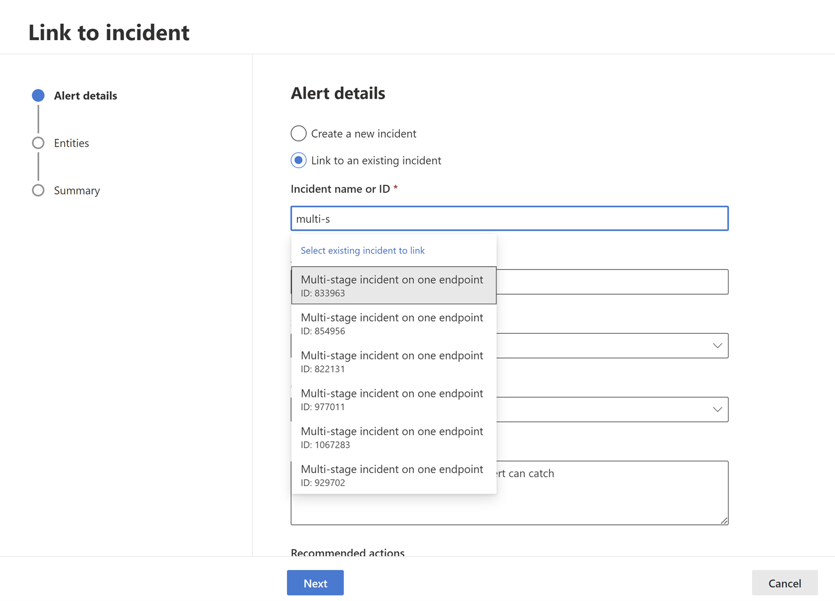Choose incident with ID 854956

coord(393,324)
